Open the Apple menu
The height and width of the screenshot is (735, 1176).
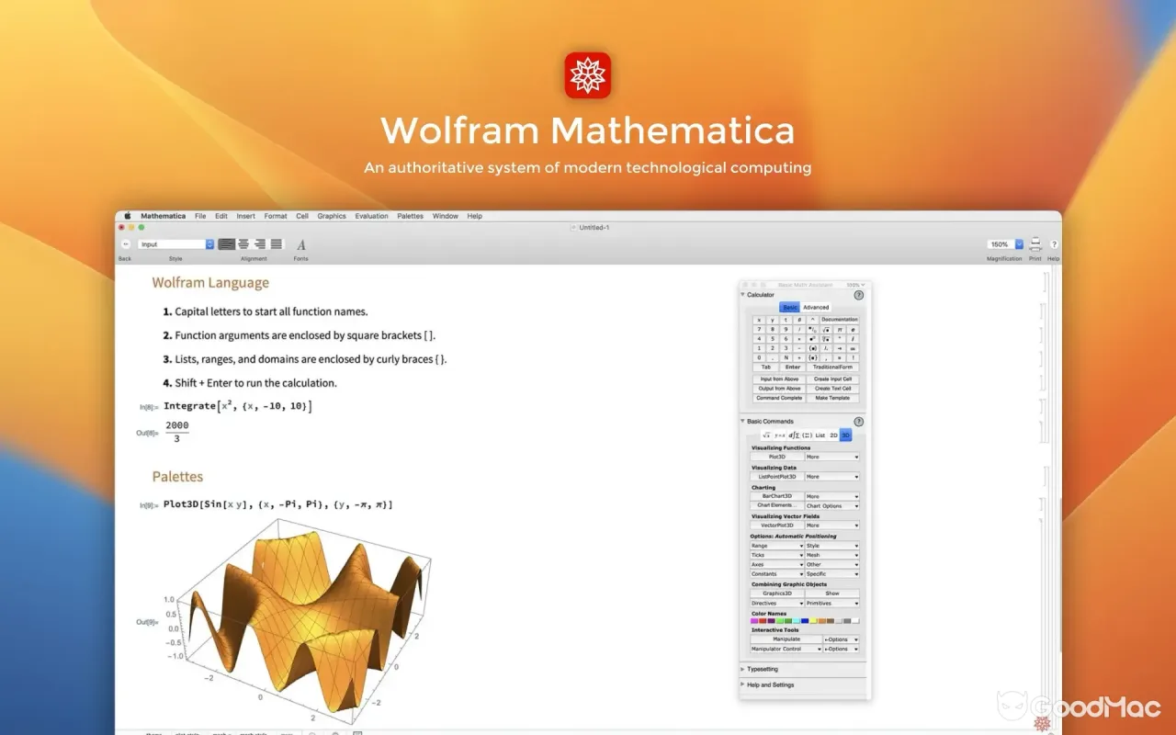tap(129, 216)
